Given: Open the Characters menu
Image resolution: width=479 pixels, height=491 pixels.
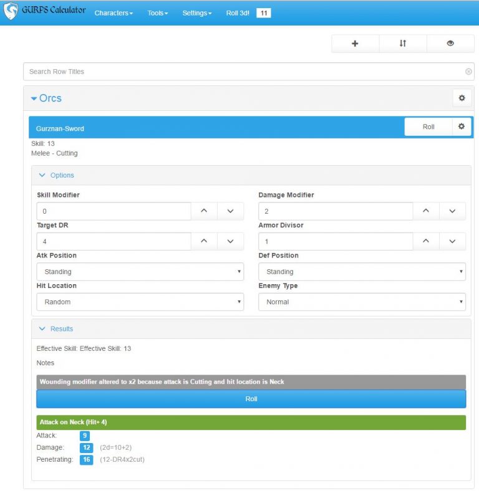Looking at the screenshot, I should click(x=114, y=13).
